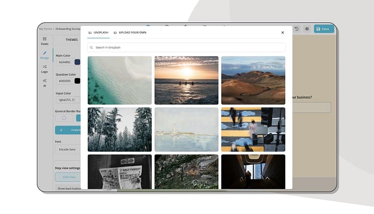Switch to the Upload Your Own tab
Screen dimensions: 374x214
pyautogui.click(x=130, y=32)
